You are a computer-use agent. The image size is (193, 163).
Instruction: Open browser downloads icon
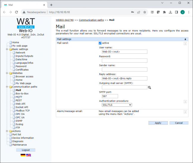[x=170, y=12]
